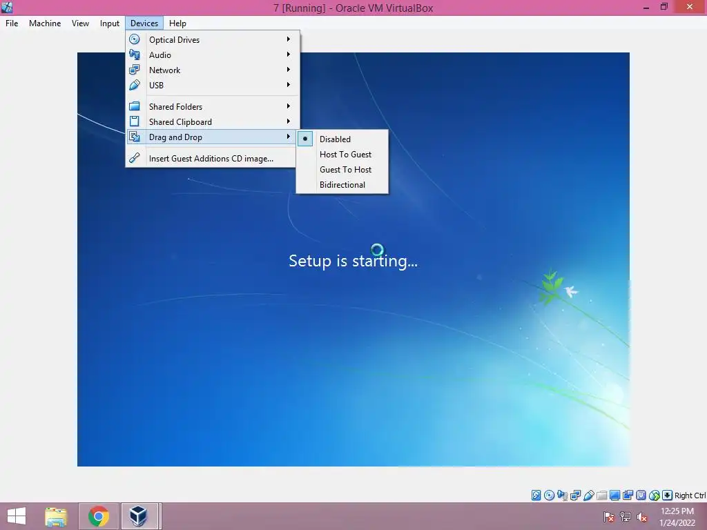
Task: Select Guest To Host drag and drop mode
Action: coord(342,170)
